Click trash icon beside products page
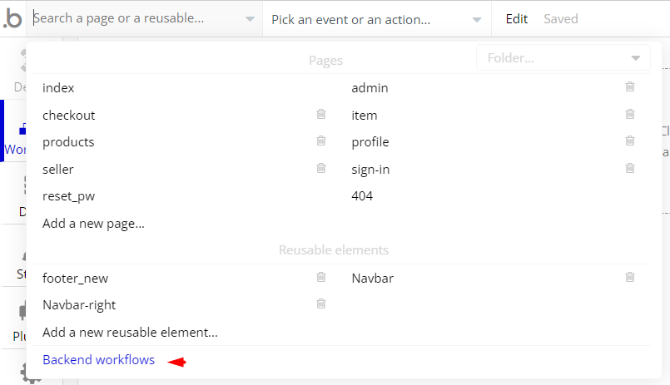The width and height of the screenshot is (670, 385). (x=321, y=141)
